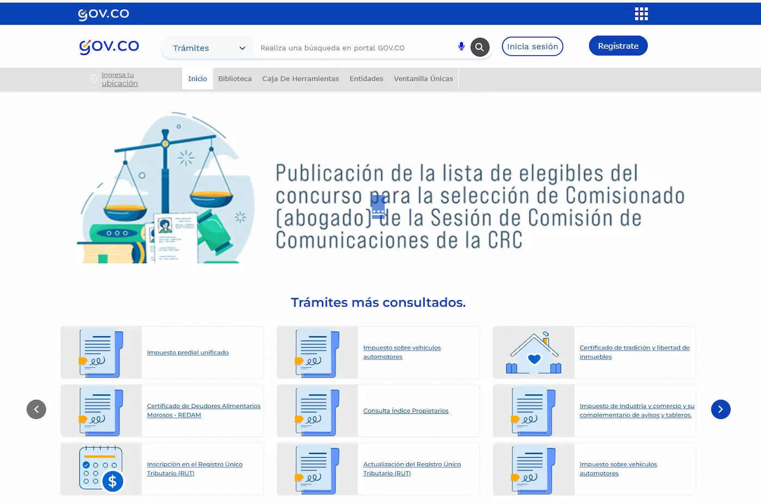Select the Inicio tab

[197, 79]
